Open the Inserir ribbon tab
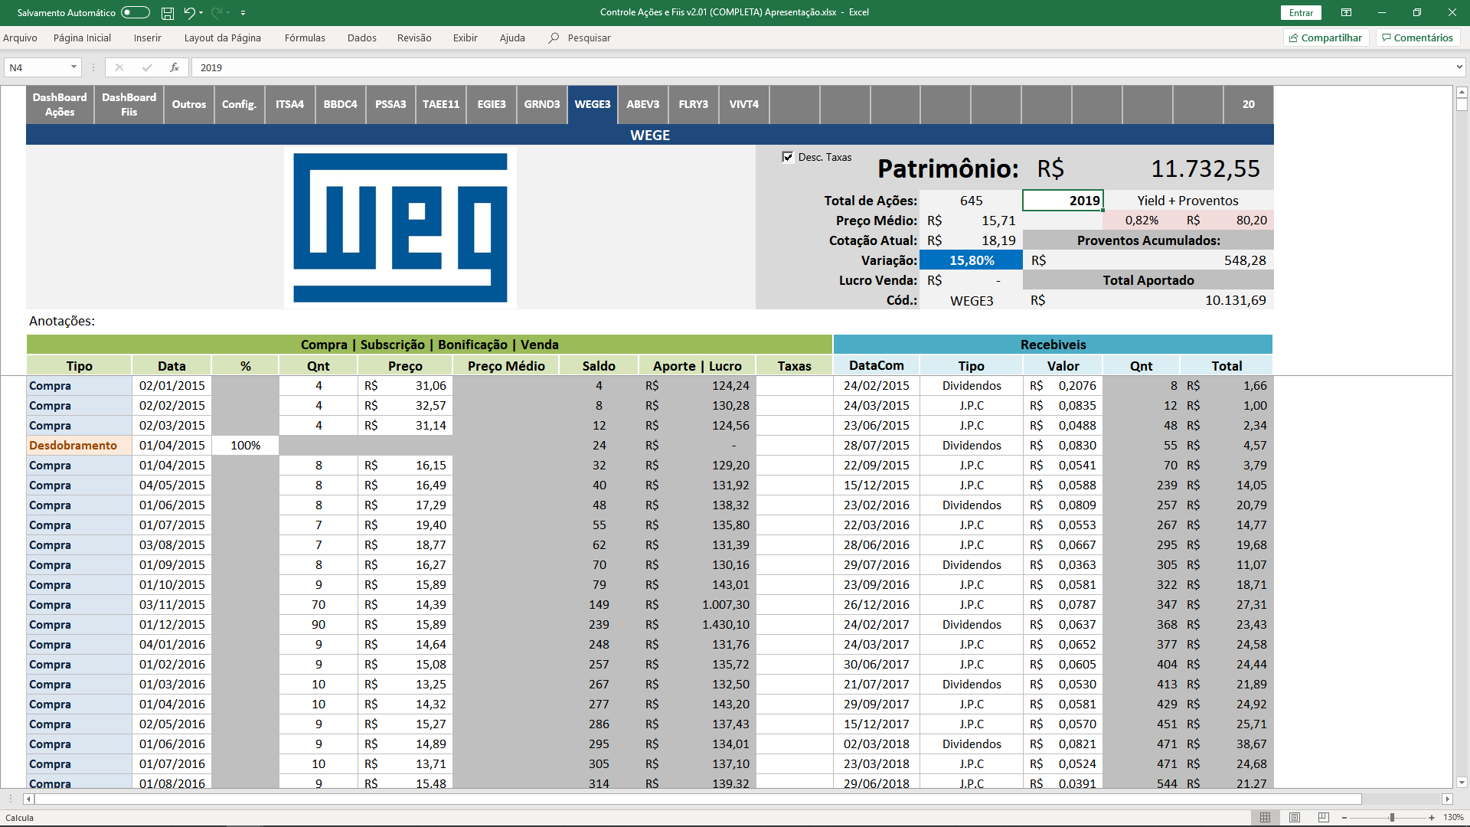This screenshot has height=827, width=1470. 147,38
